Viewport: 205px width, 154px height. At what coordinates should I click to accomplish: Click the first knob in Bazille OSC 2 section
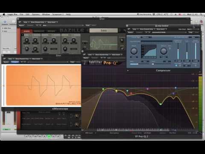65,40
